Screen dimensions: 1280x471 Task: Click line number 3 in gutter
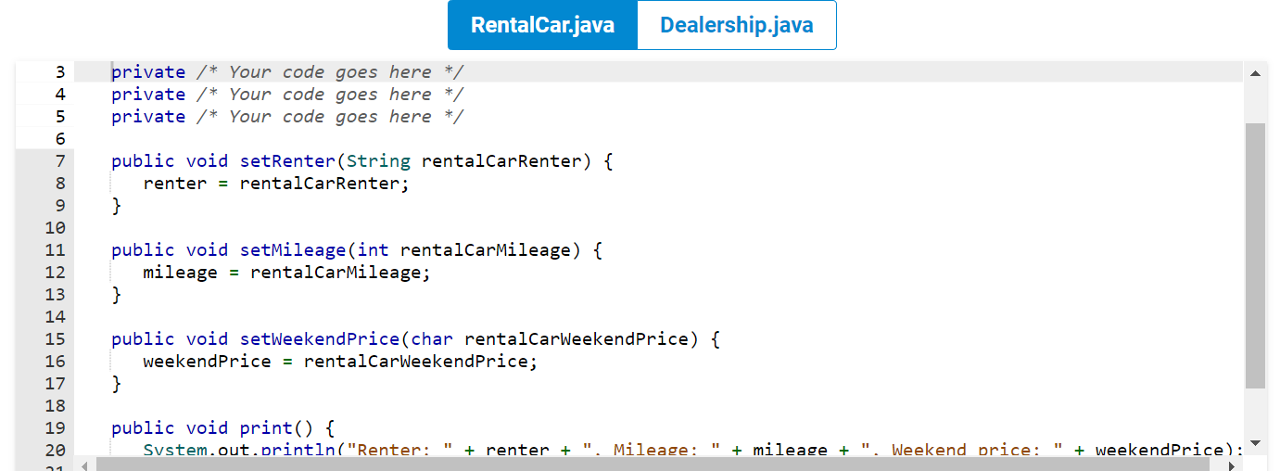click(59, 72)
